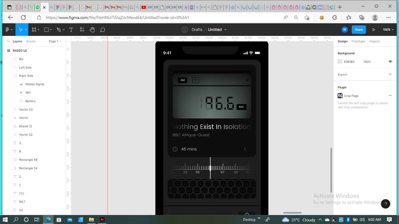Screen dimensions: 399x224
Task: Select the Move tool
Action: tap(21, 30)
